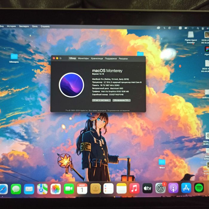Click the serial number C02QT1NUFVH6
This screenshot has height=209, width=209.
click(x=116, y=95)
